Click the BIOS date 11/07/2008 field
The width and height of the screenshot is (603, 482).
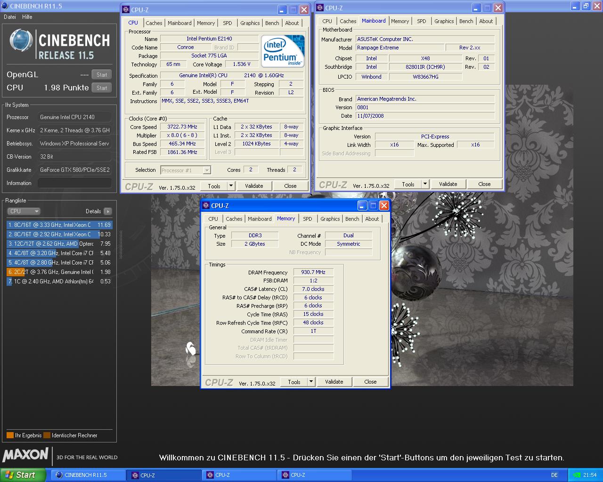click(425, 116)
